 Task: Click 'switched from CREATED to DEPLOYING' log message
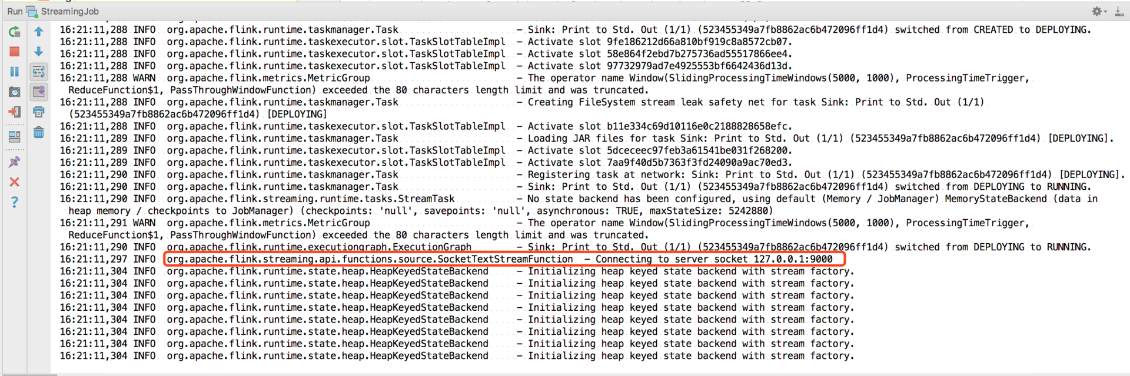click(x=993, y=30)
